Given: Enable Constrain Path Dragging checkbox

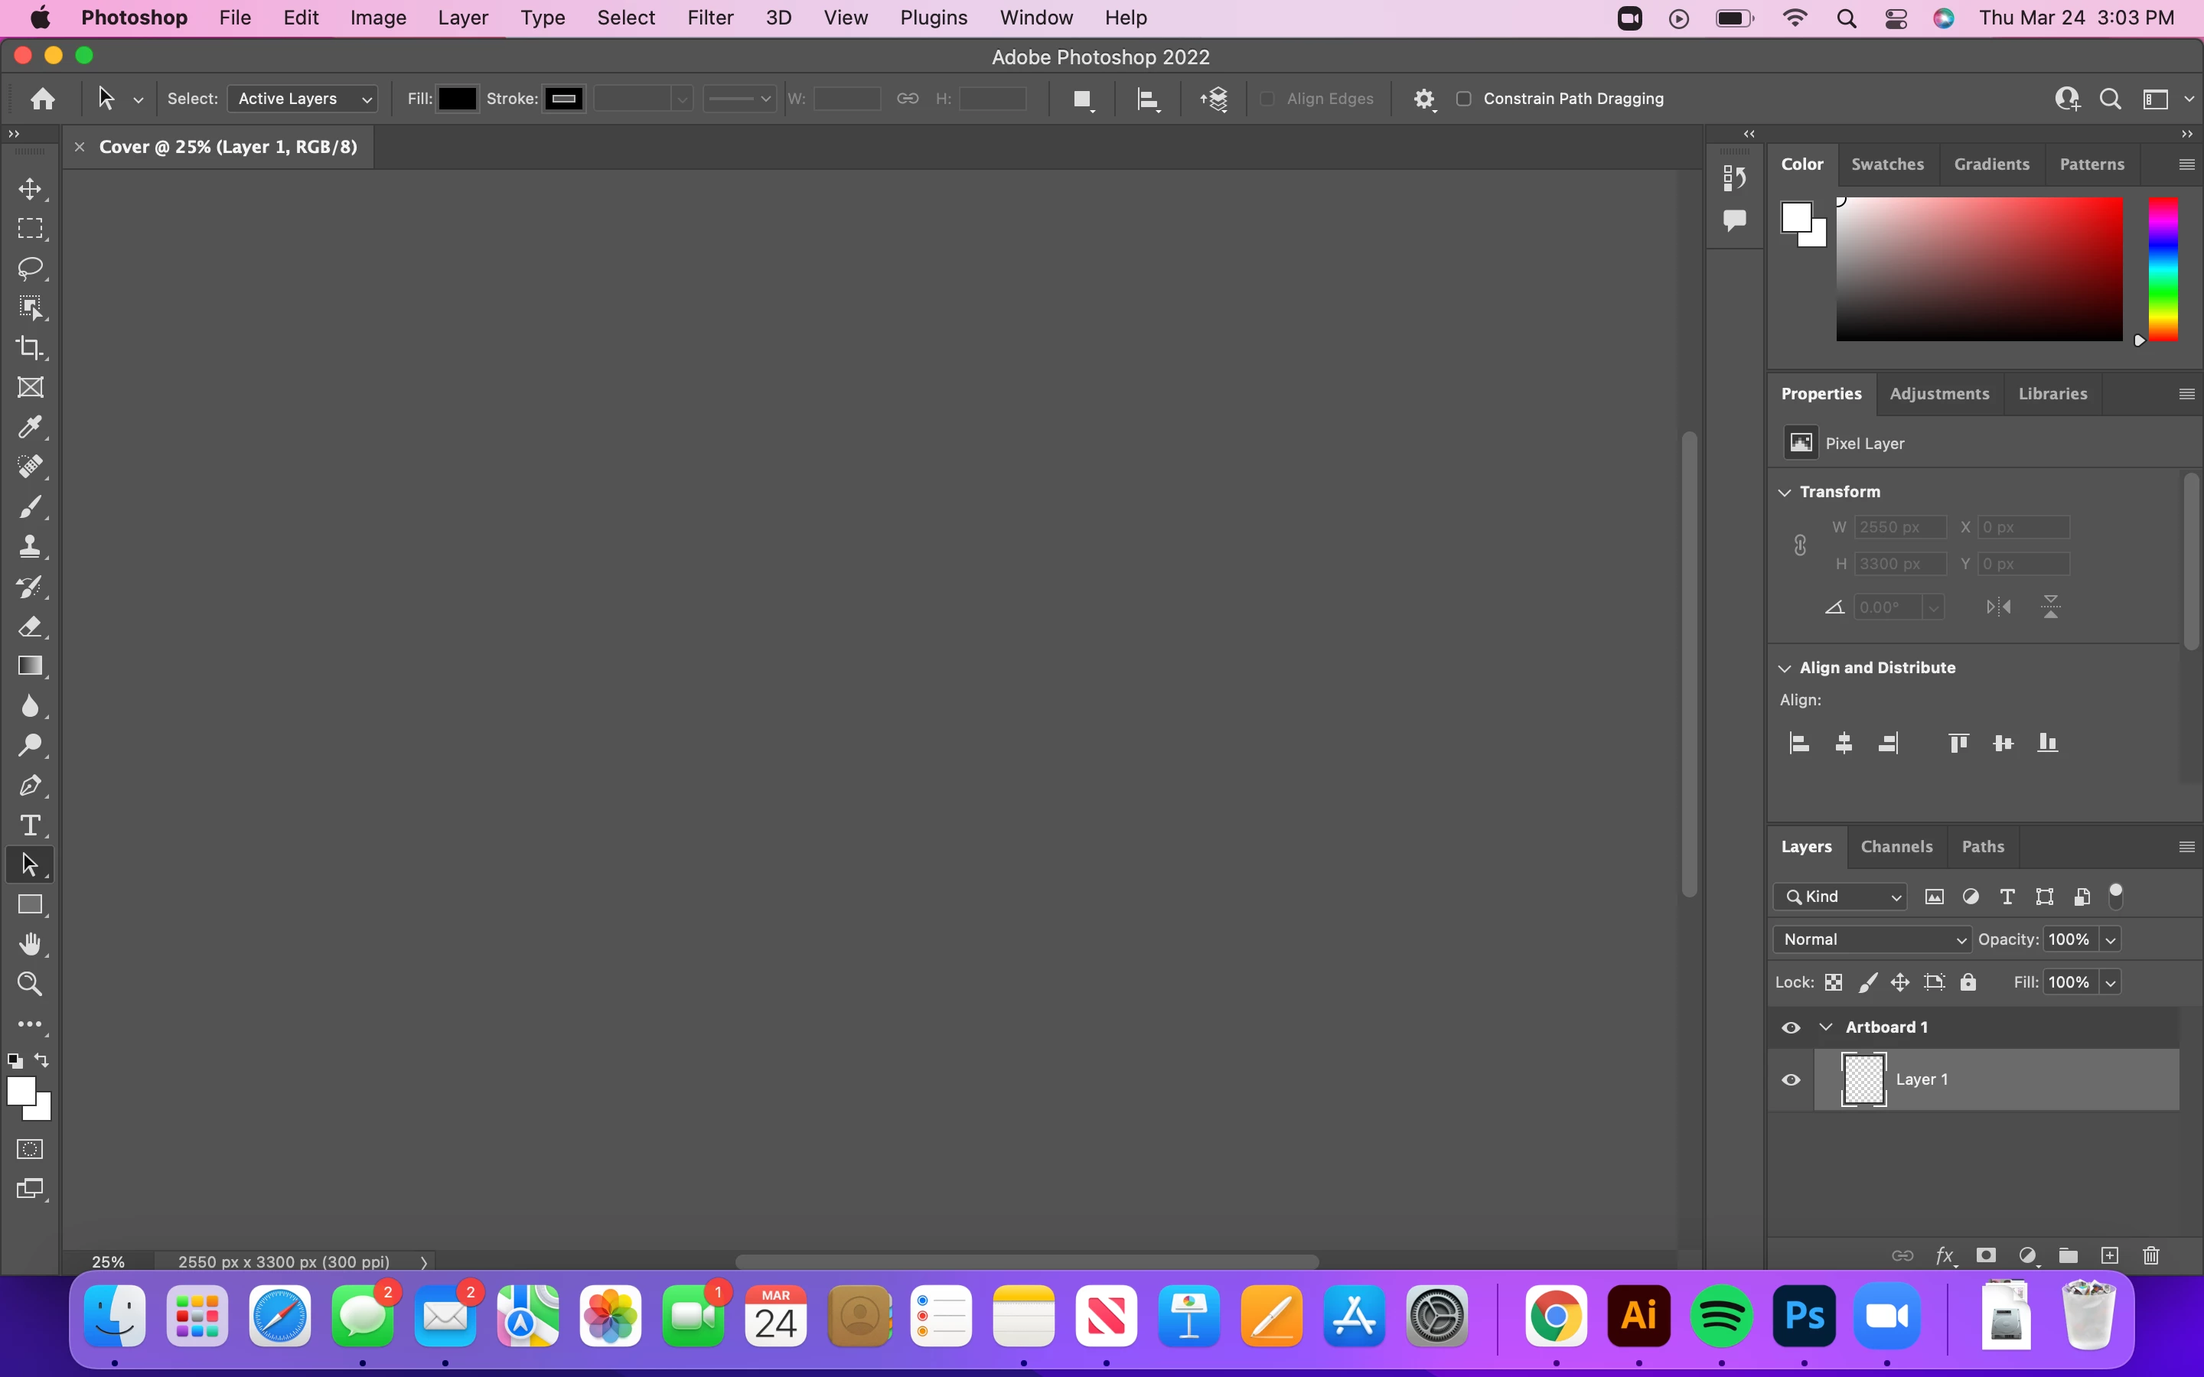Looking at the screenshot, I should pos(1463,99).
